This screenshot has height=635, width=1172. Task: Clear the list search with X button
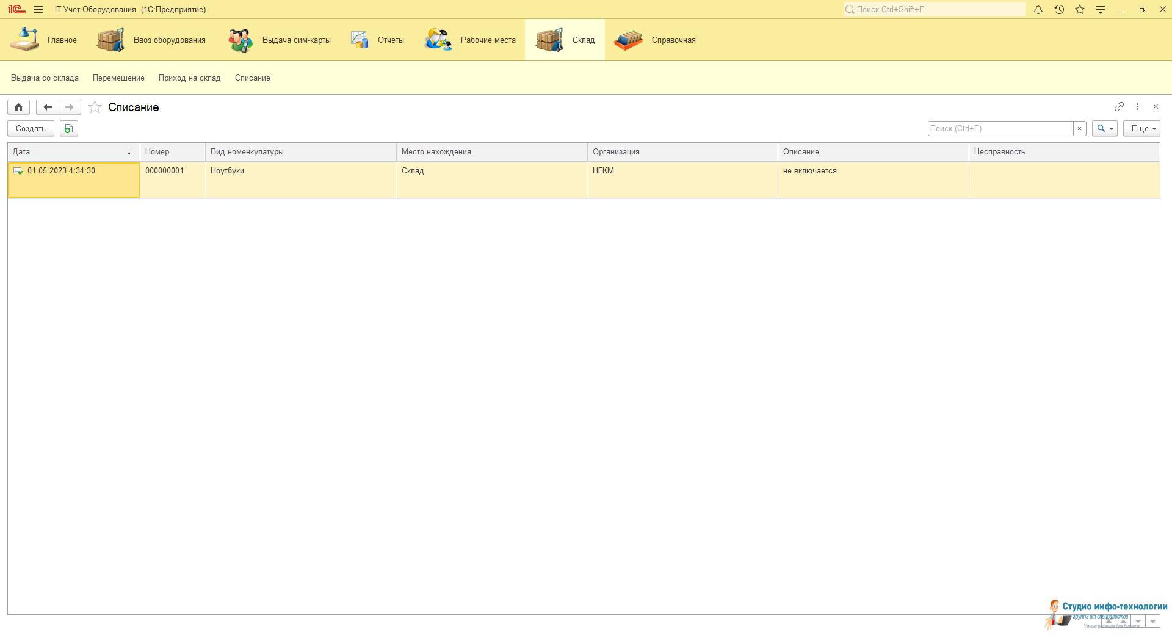(x=1079, y=129)
